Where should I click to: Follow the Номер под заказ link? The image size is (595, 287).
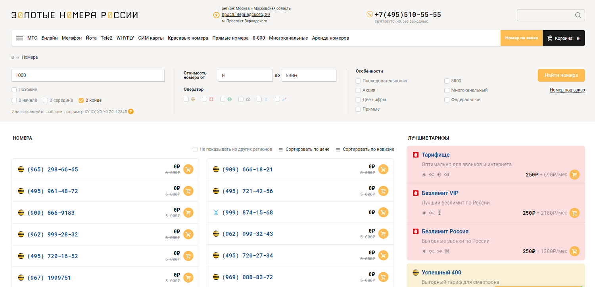pos(567,90)
